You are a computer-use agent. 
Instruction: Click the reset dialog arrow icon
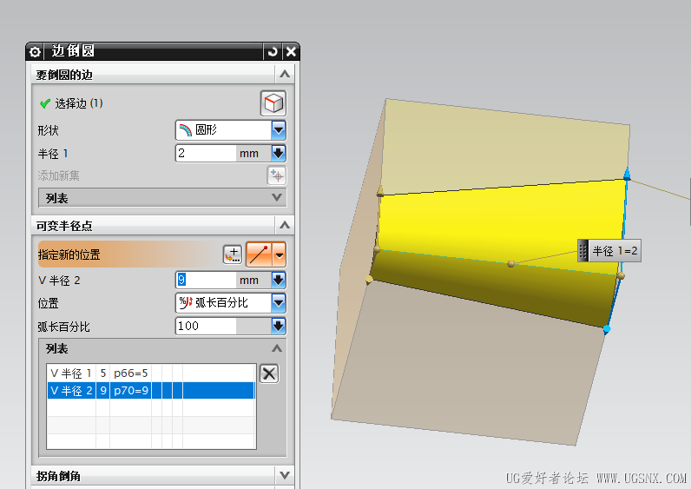point(273,51)
